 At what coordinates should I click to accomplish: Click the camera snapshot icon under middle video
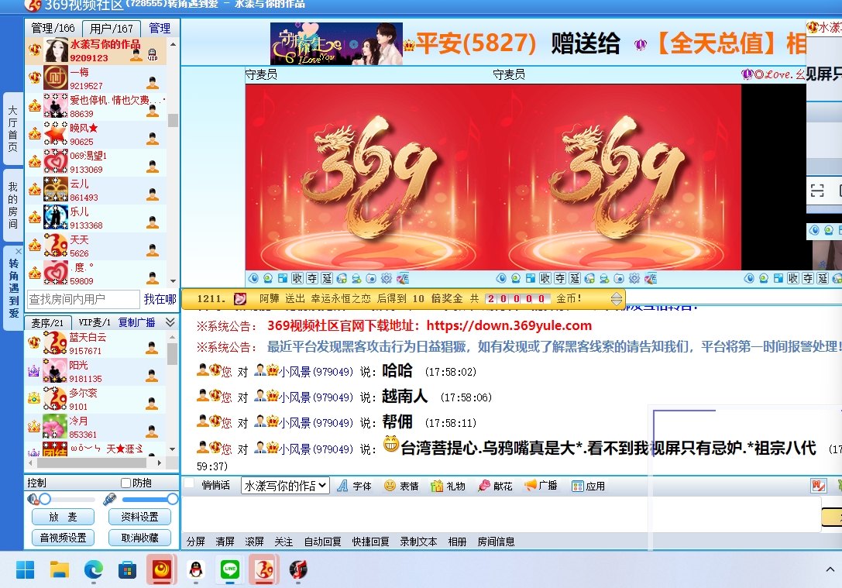point(619,278)
